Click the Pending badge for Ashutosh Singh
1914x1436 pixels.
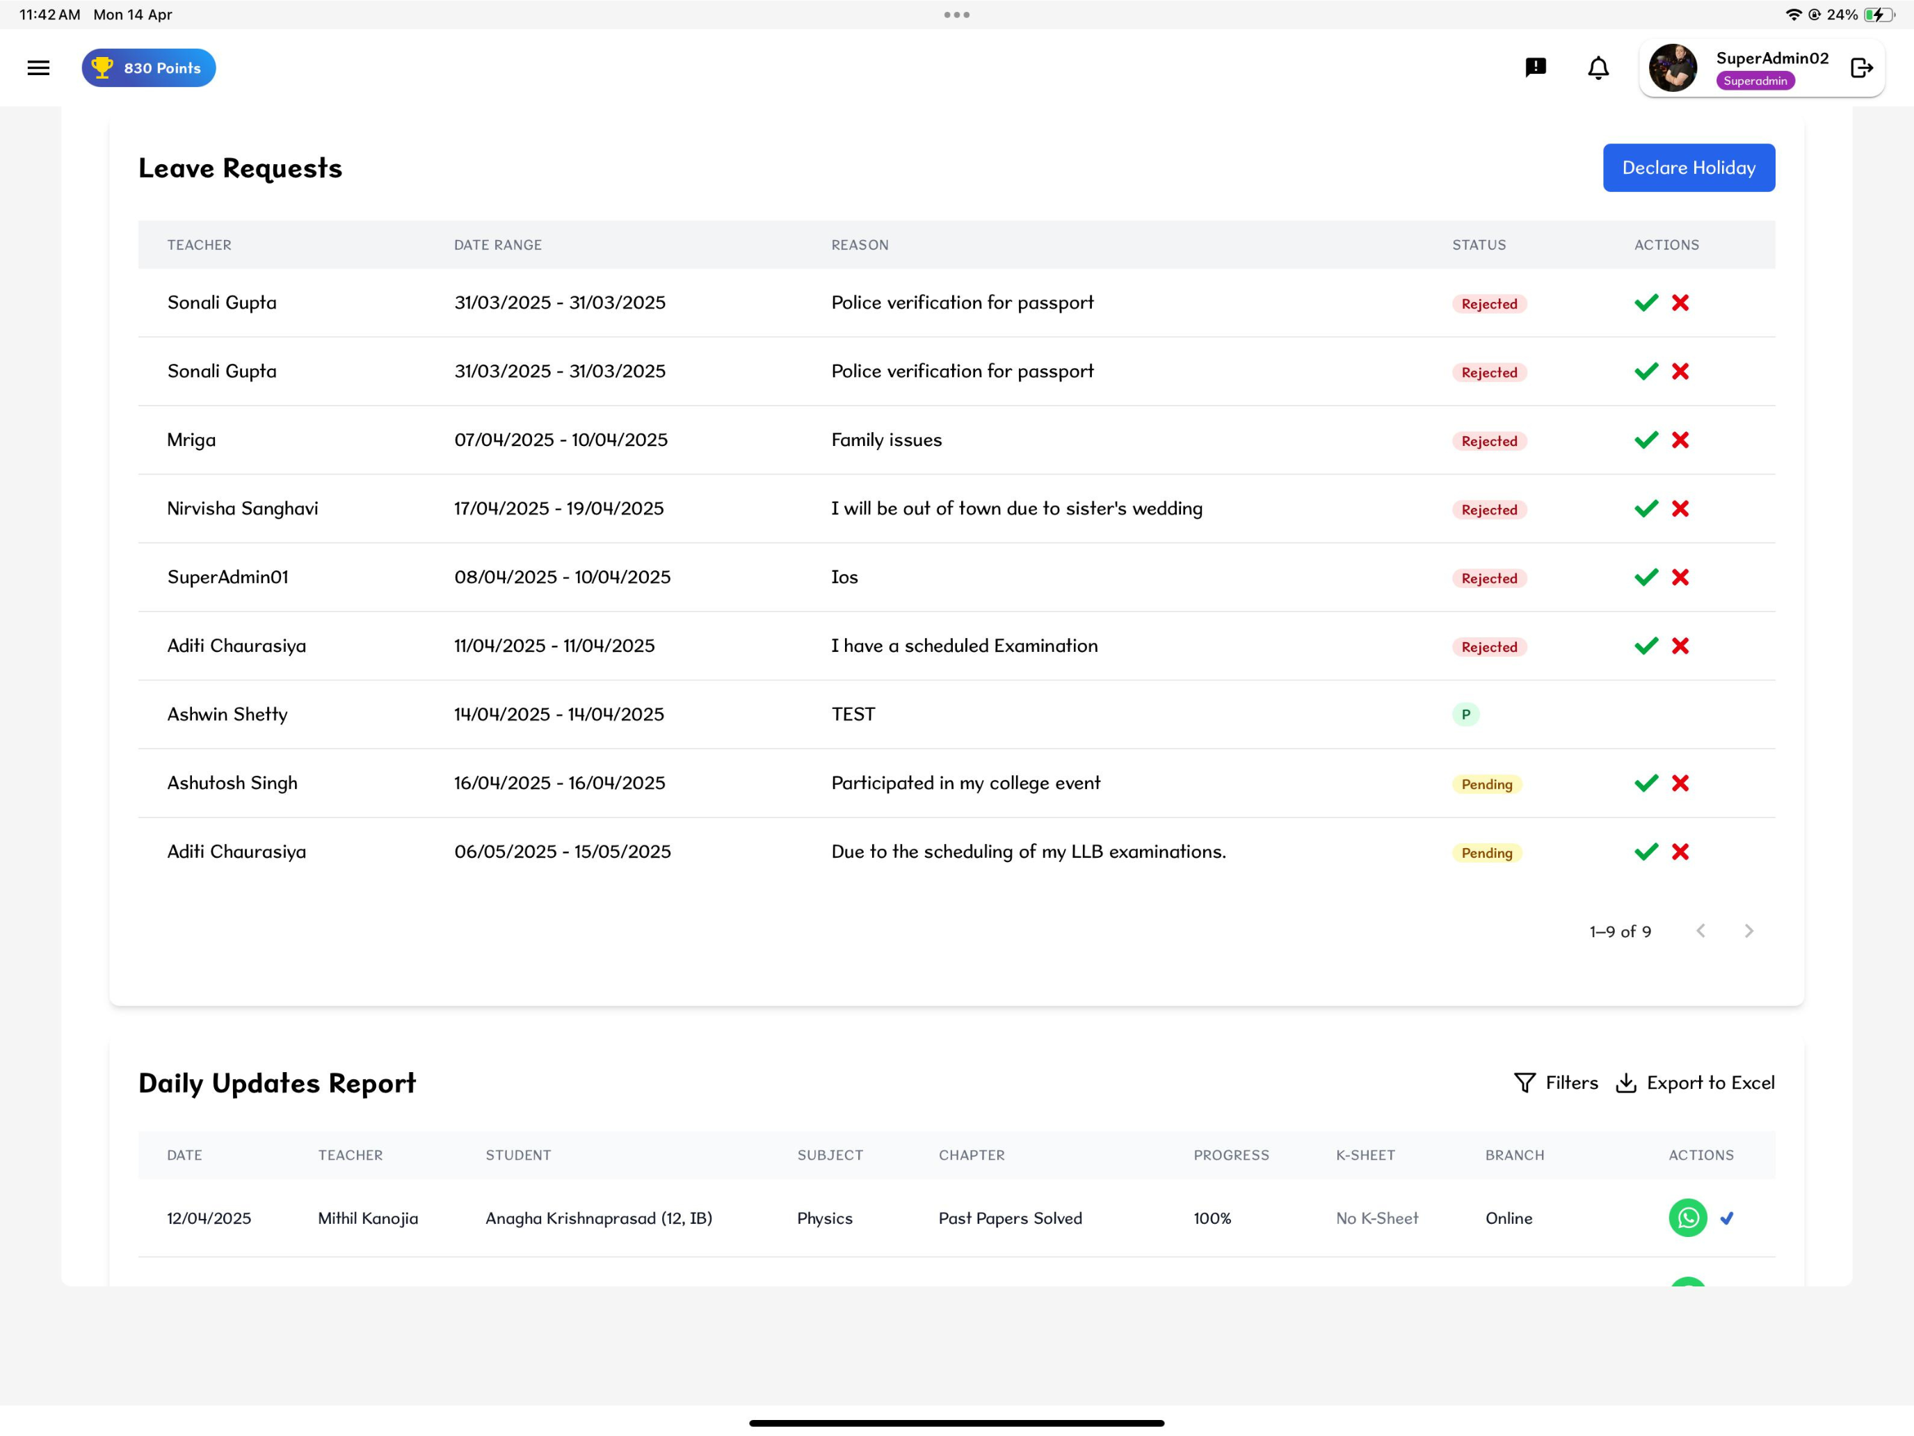1486,784
